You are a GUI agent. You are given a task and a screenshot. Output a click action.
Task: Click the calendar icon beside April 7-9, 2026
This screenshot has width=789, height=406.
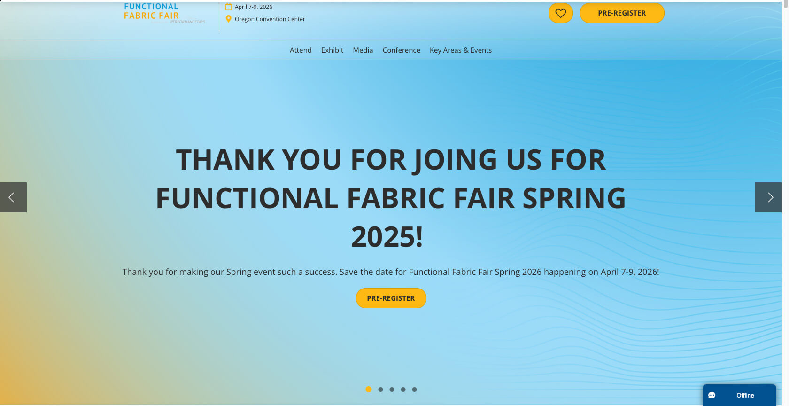[x=229, y=7]
